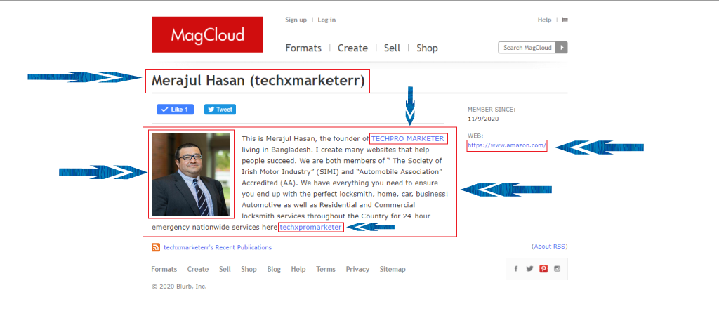719x335 pixels.
Task: Open the Facebook icon in footer
Action: click(516, 269)
